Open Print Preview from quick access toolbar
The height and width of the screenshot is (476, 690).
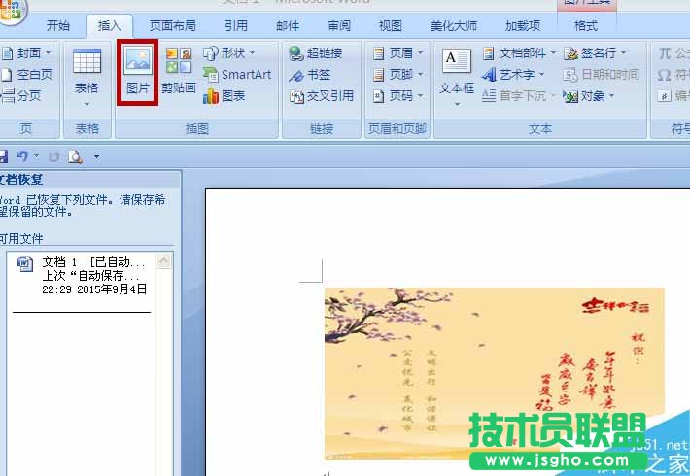tap(75, 156)
